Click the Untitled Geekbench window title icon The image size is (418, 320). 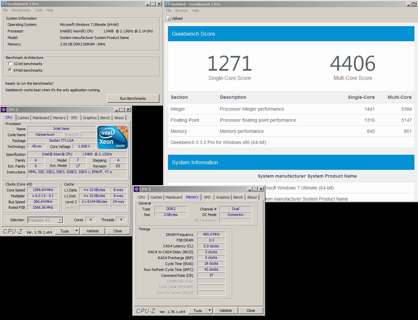(x=168, y=4)
